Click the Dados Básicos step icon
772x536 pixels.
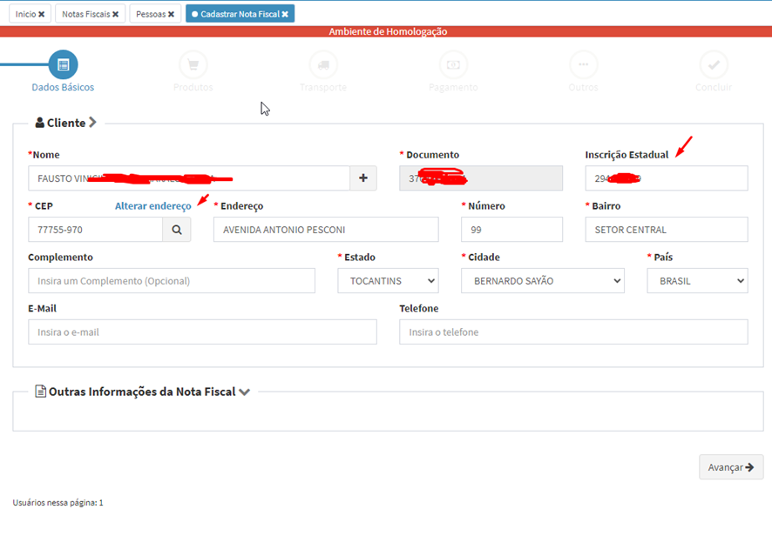click(63, 65)
